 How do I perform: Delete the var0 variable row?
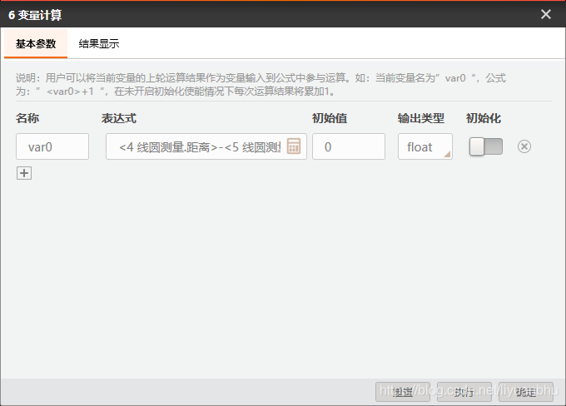coord(524,146)
